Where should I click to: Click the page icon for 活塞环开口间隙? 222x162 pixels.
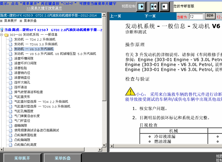point(11,63)
